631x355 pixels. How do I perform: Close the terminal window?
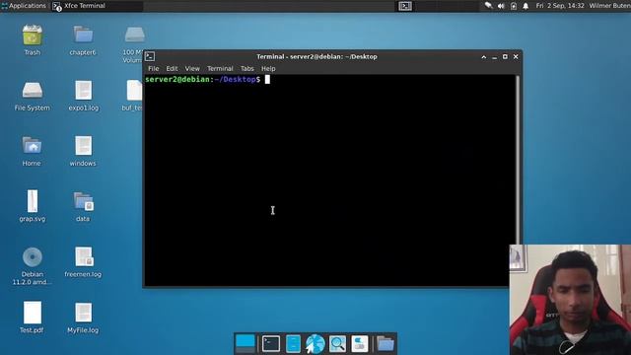(516, 57)
